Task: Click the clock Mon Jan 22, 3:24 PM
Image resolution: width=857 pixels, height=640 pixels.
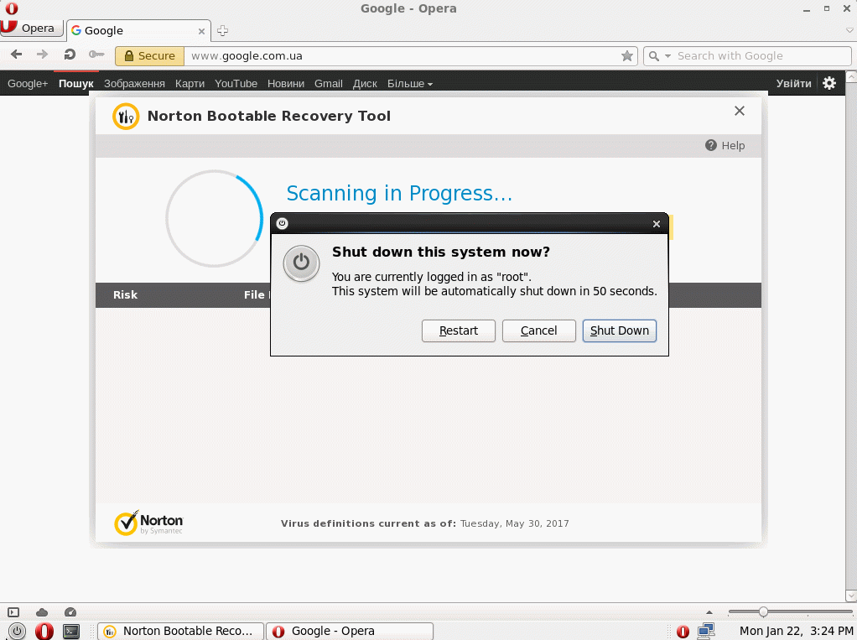Action: pos(796,631)
